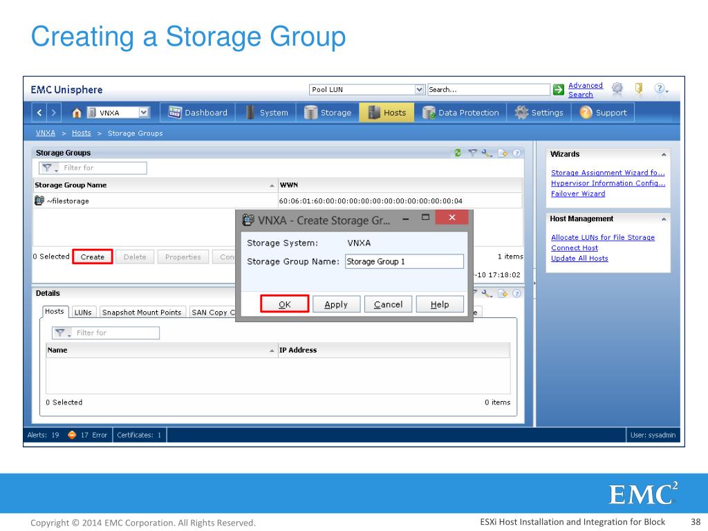Collapse the Host Management panel
708x531 pixels.
point(664,219)
